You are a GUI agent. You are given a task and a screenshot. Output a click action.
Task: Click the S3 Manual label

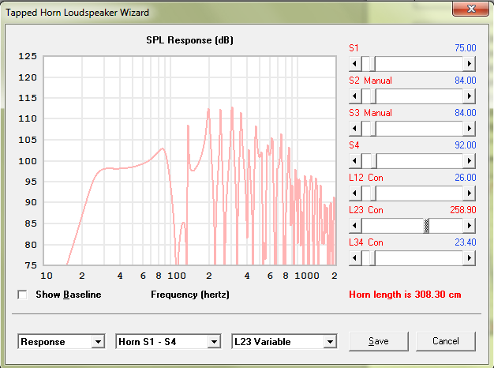pyautogui.click(x=371, y=113)
